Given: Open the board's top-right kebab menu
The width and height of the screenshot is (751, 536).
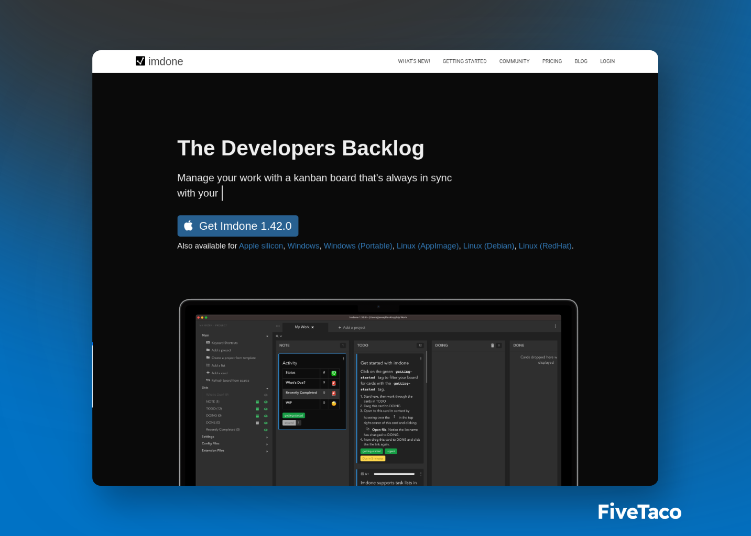Looking at the screenshot, I should pyautogui.click(x=556, y=326).
